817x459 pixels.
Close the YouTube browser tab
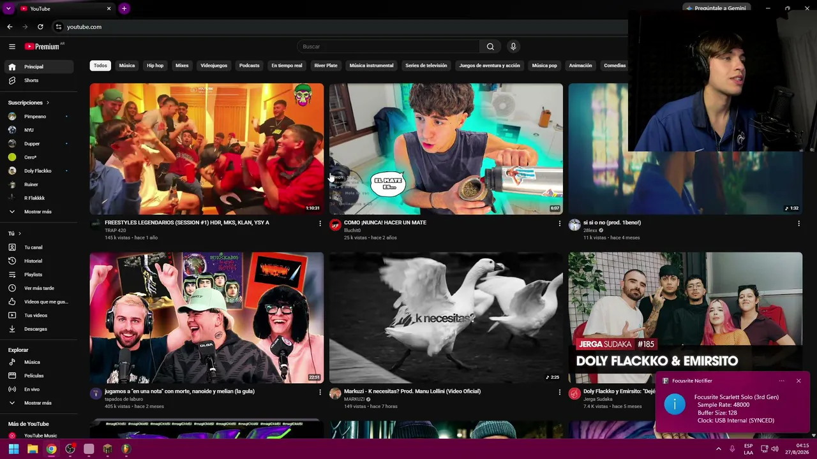point(109,8)
